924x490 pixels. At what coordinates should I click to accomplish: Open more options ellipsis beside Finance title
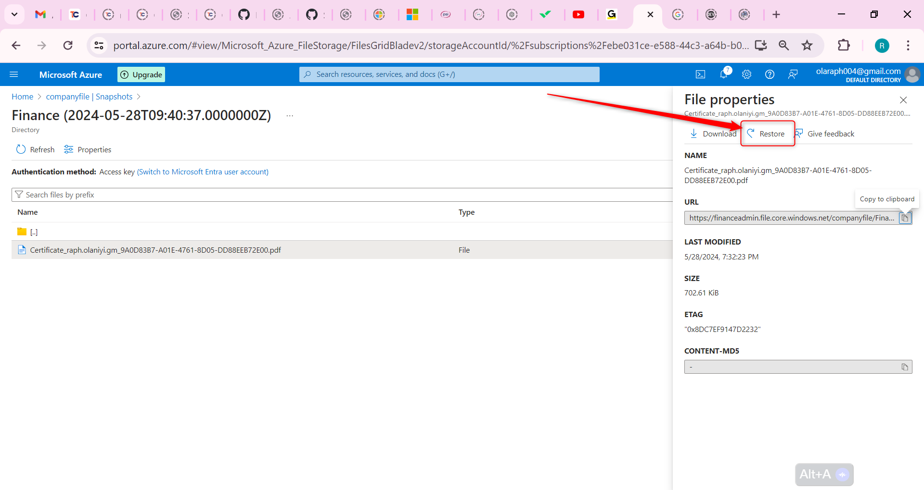click(x=290, y=116)
